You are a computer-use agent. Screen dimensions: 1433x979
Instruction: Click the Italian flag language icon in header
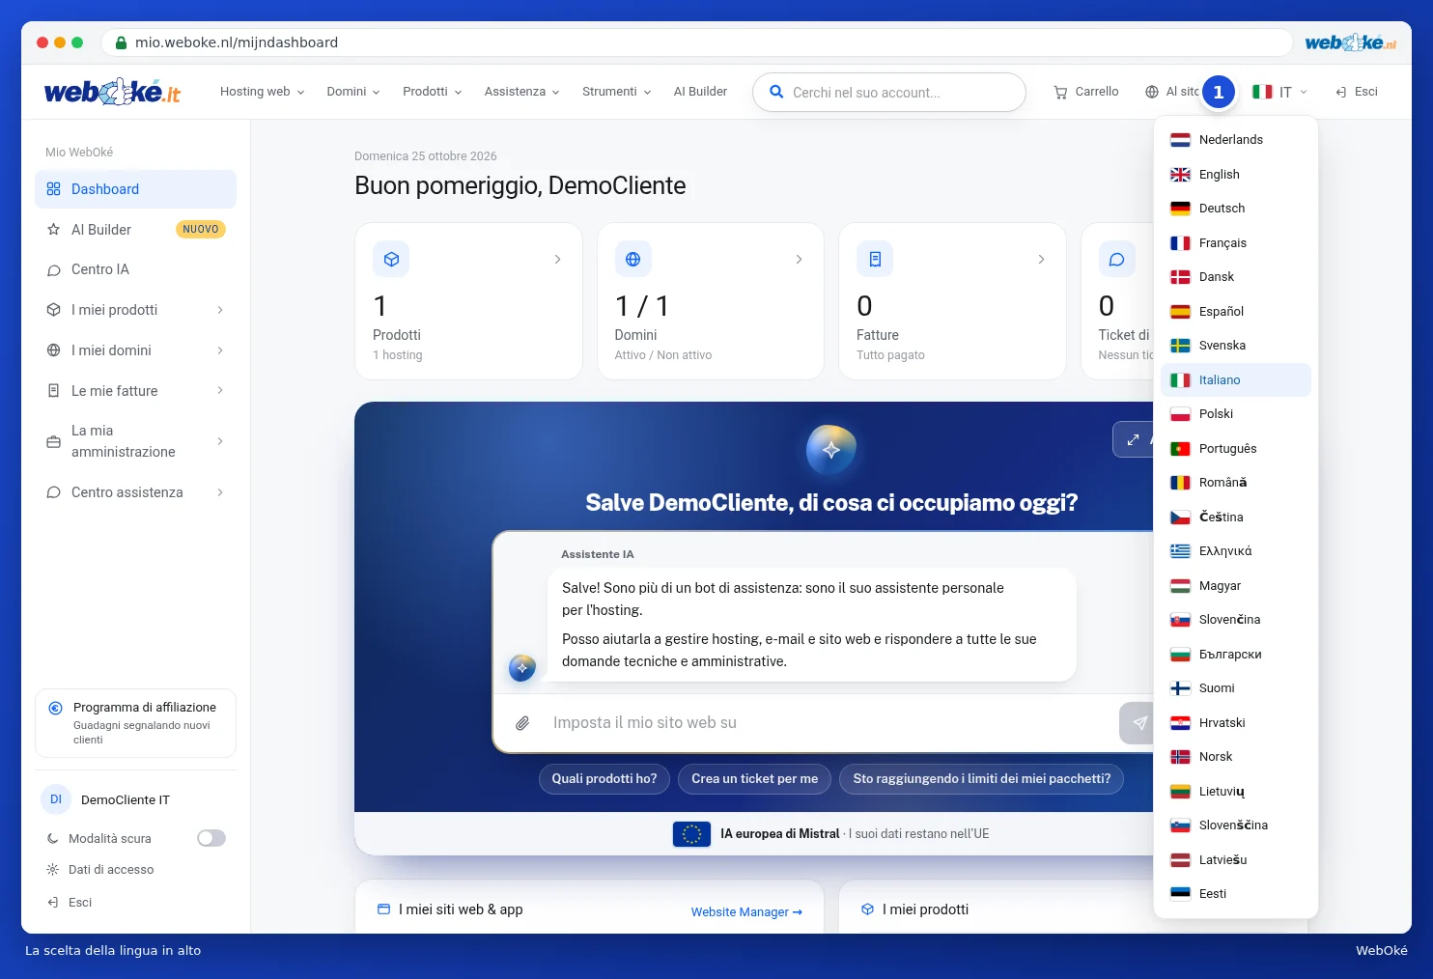pyautogui.click(x=1262, y=92)
